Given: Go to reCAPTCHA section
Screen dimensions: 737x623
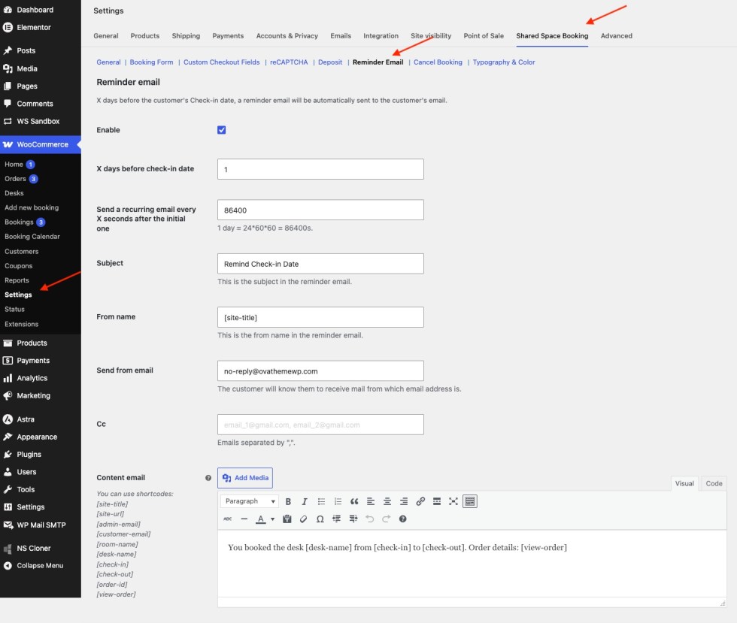Looking at the screenshot, I should [x=289, y=62].
